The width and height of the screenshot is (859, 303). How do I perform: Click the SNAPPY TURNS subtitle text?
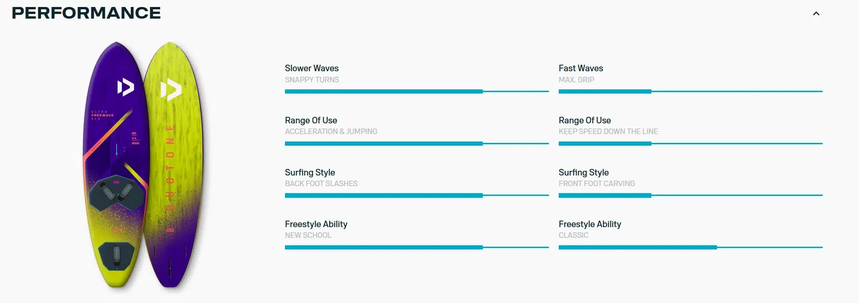(x=312, y=80)
